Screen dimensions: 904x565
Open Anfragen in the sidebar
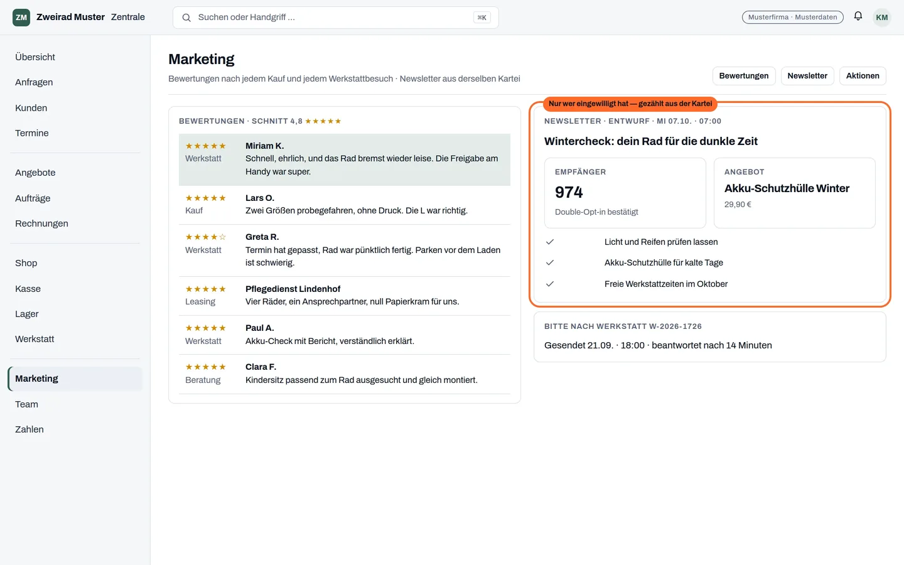pyautogui.click(x=75, y=82)
